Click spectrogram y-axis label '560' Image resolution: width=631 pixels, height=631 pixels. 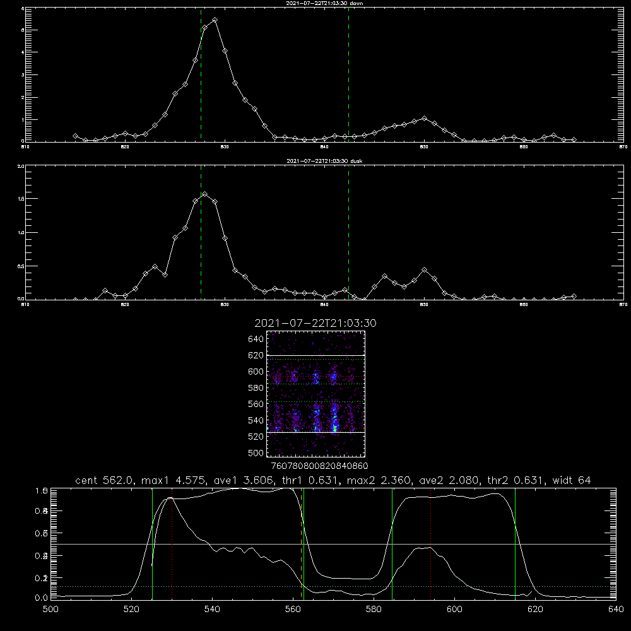click(x=256, y=404)
